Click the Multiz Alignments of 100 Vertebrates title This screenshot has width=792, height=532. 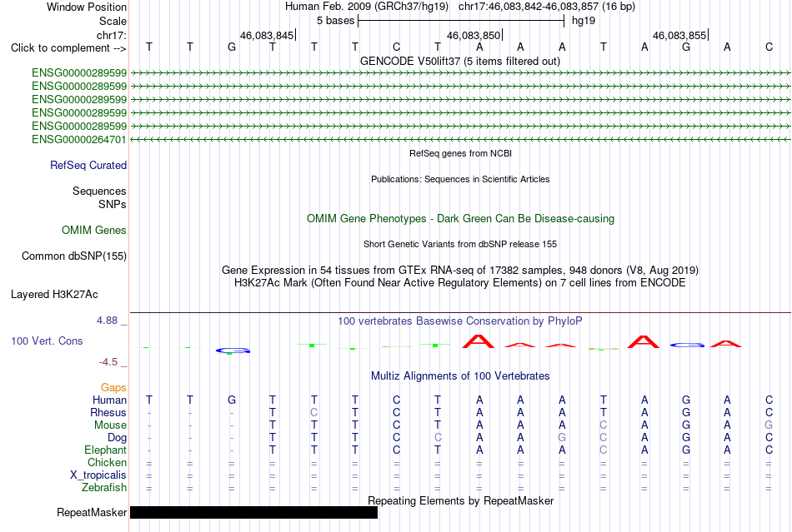click(x=460, y=376)
